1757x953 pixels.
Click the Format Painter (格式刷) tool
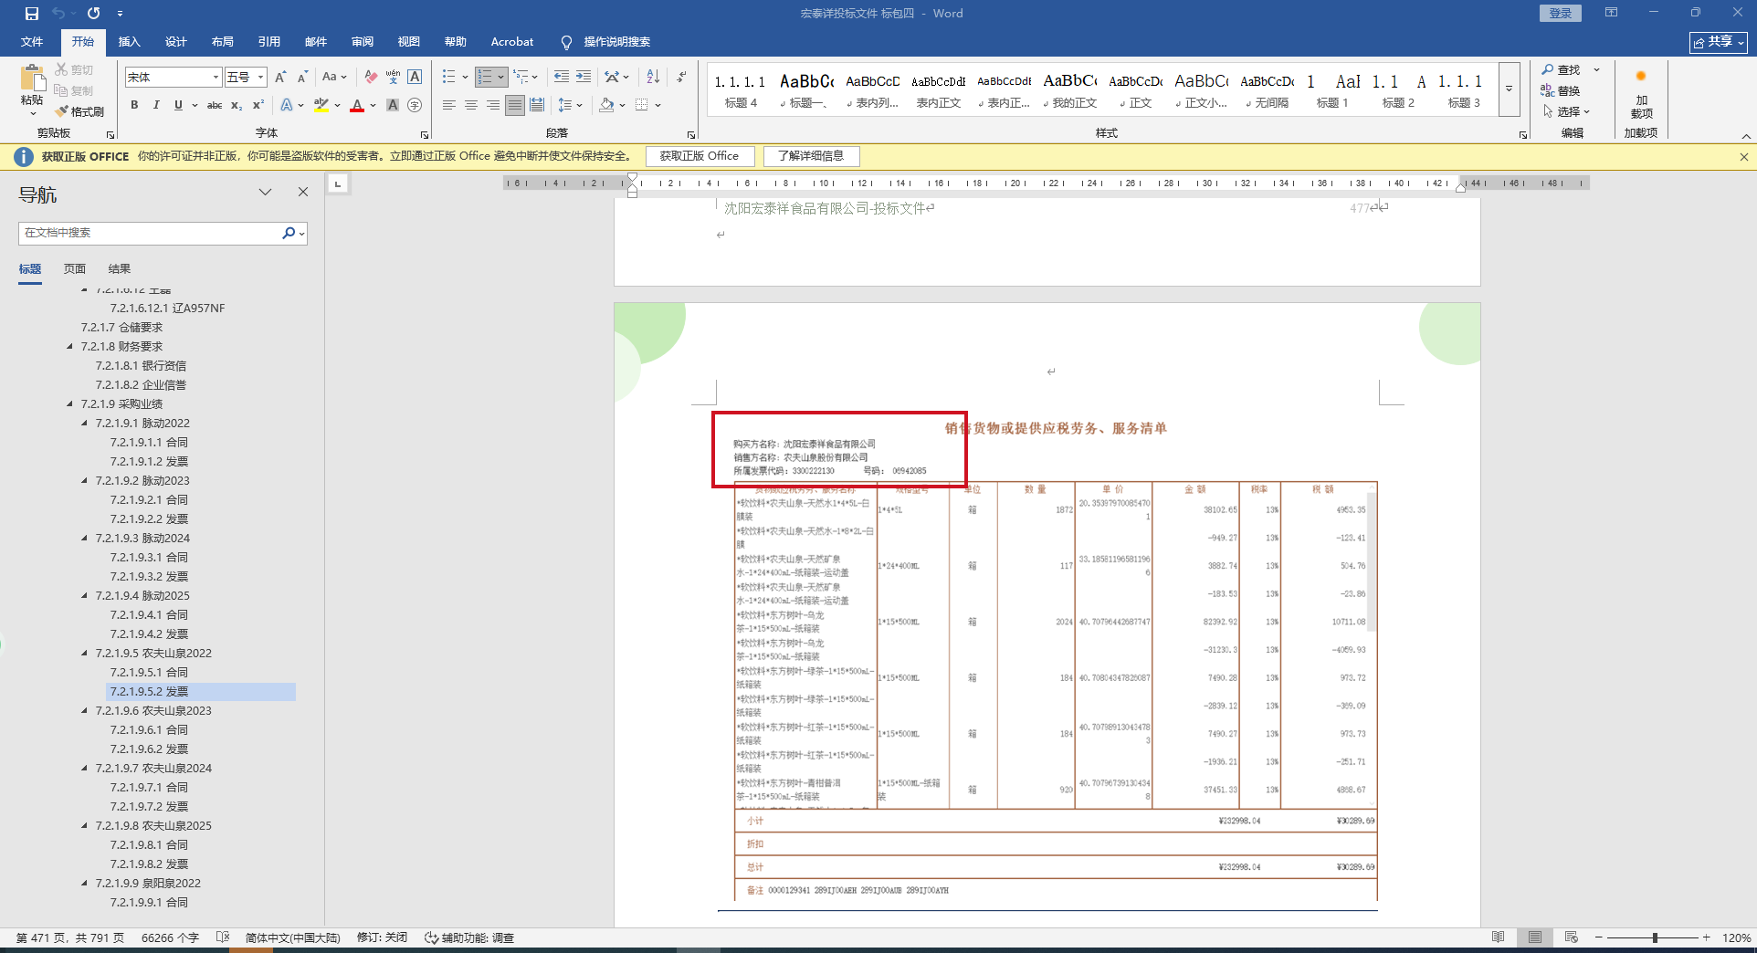79,111
